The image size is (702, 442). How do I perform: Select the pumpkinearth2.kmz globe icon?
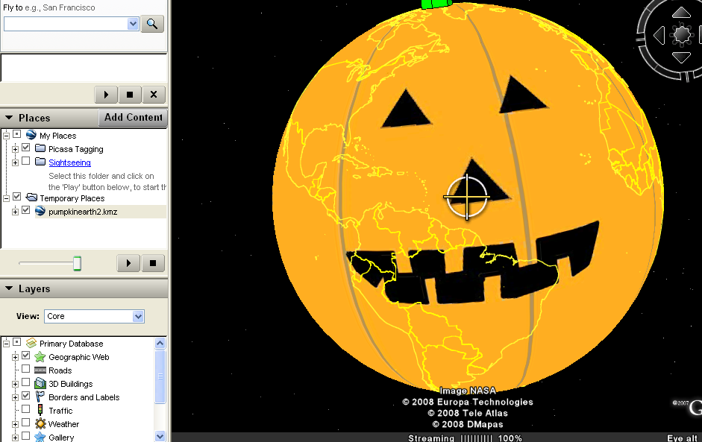[40, 211]
